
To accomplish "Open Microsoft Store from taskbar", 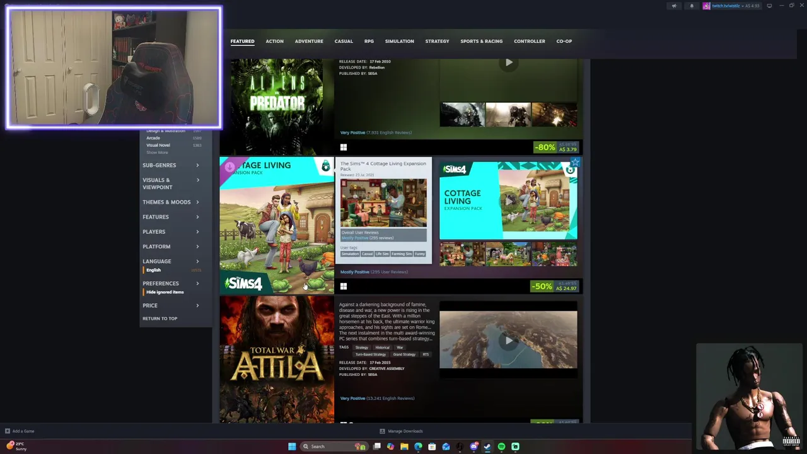I will [432, 446].
